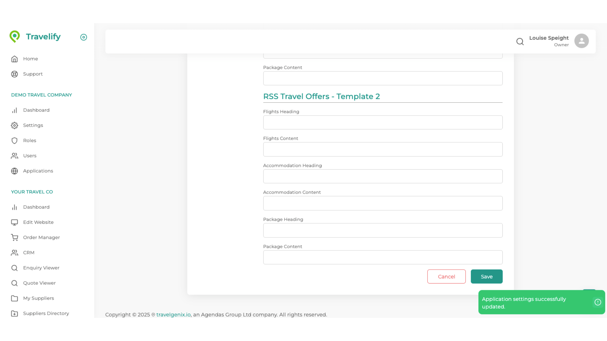The width and height of the screenshot is (607, 341).
Task: Focus the Accommodation Content field
Action: (x=383, y=203)
